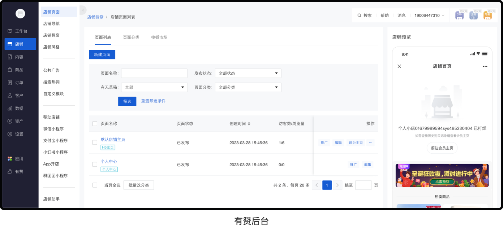The image size is (503, 228).
Task: Click the 新建页面 button
Action: (102, 54)
